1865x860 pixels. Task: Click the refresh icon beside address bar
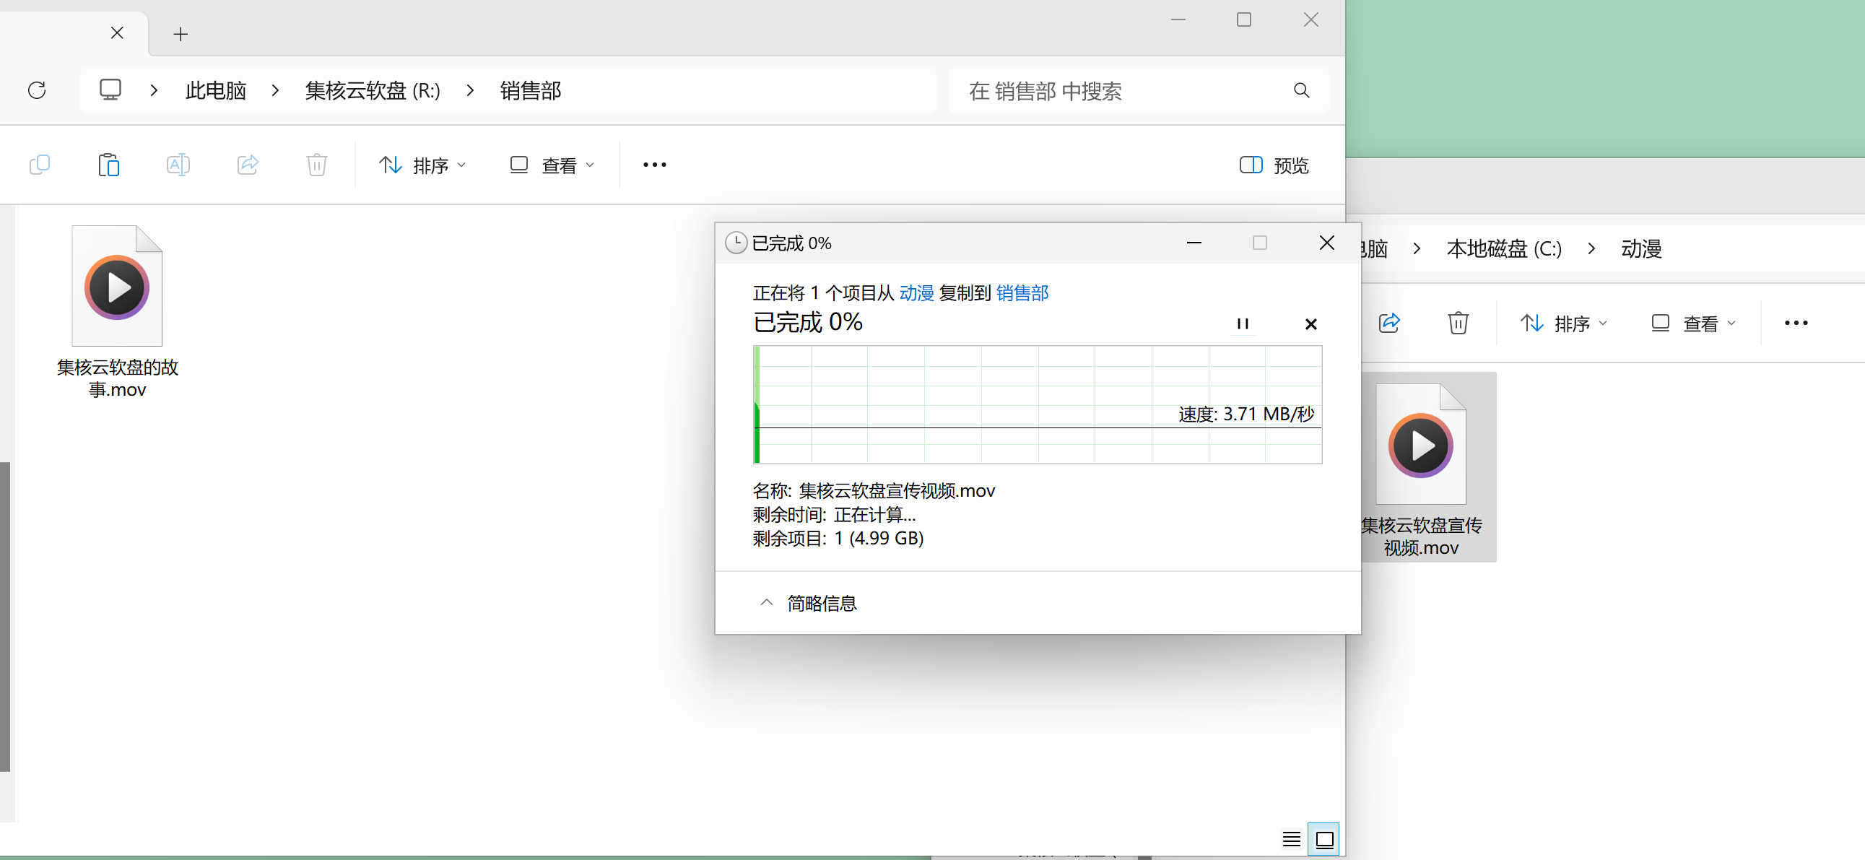37,90
